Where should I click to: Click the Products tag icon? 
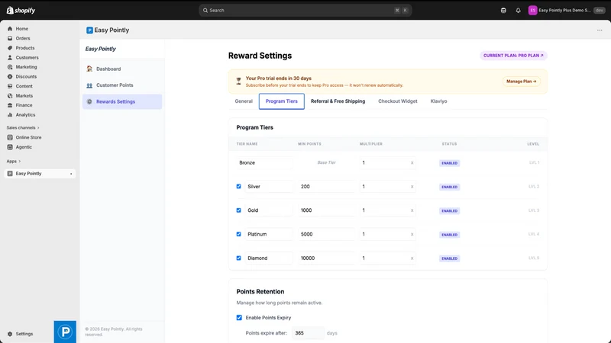[x=10, y=48]
